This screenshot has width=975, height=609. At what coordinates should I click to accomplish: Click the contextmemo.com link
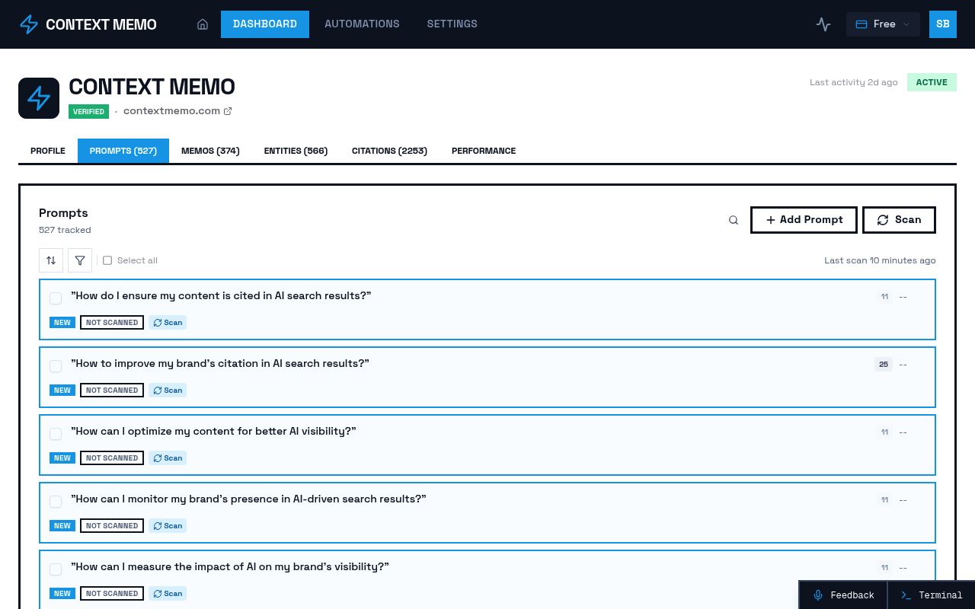tap(171, 110)
